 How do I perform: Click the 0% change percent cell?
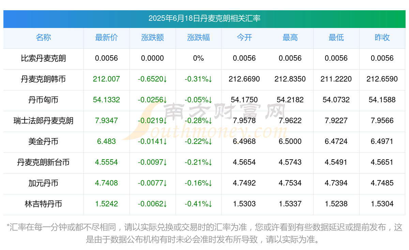point(198,58)
